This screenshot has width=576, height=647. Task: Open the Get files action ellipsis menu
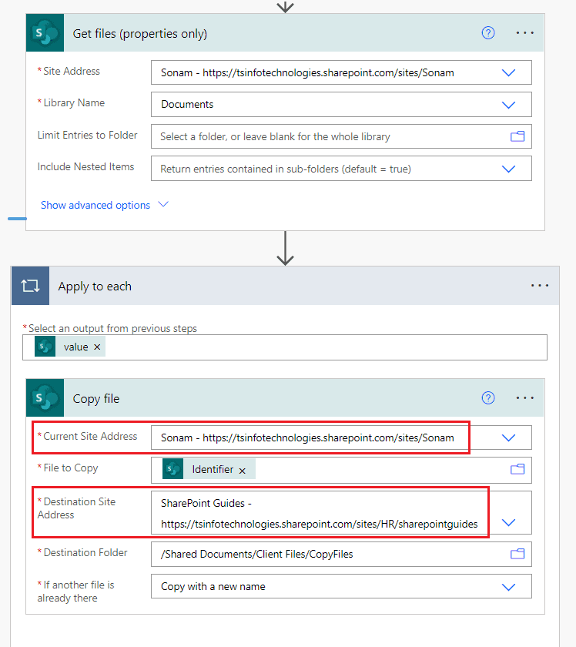click(x=525, y=32)
